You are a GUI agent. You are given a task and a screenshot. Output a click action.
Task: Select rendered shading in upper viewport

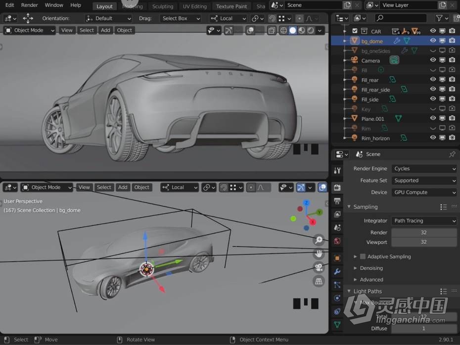coord(311,30)
